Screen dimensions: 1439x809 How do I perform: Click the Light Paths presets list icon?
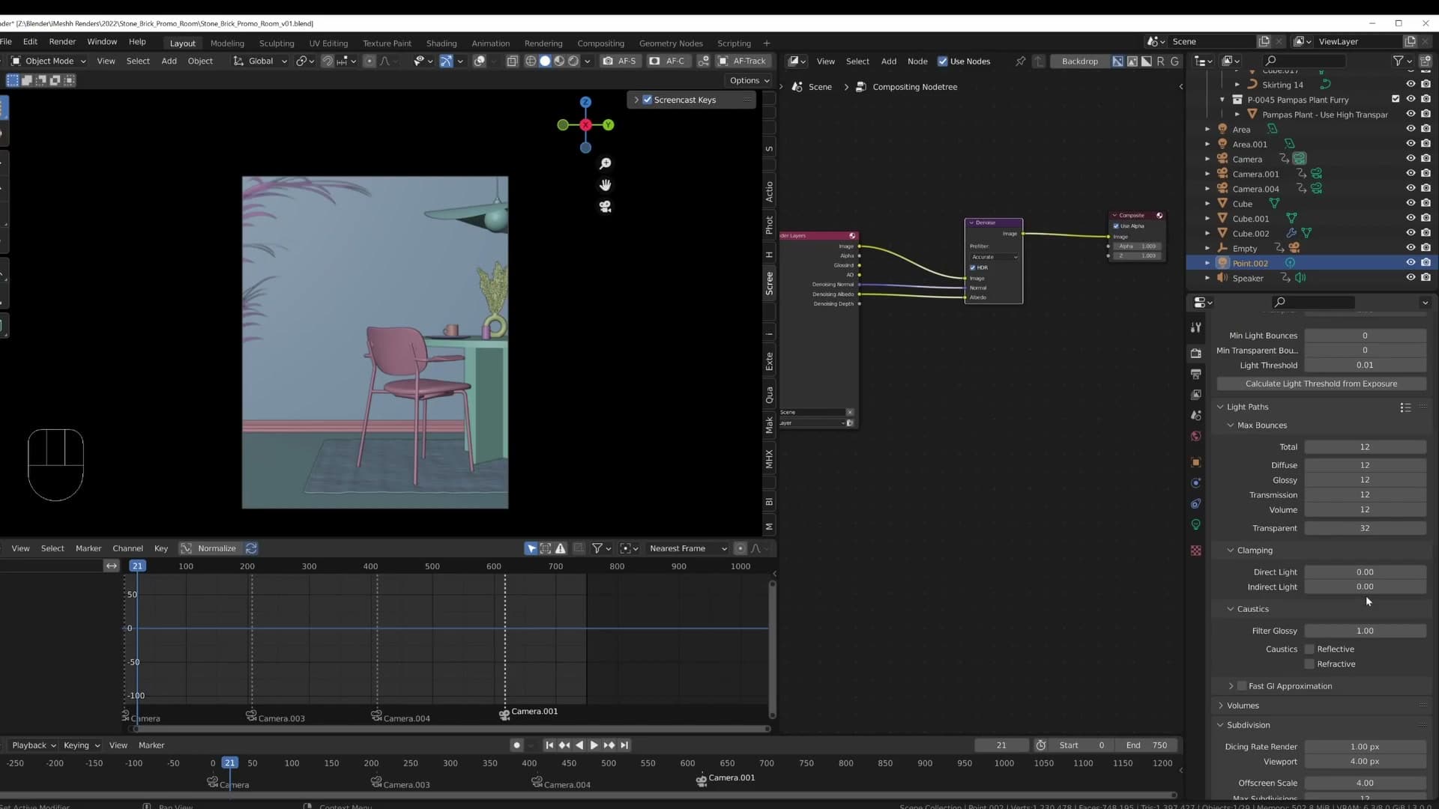1405,407
